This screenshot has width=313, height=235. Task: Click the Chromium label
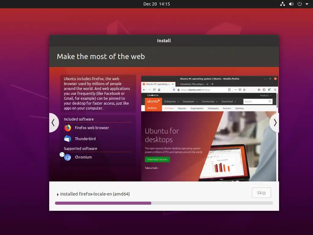pos(83,157)
